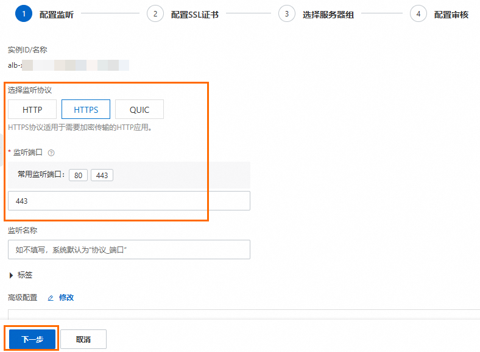Click the HTTPS协议适用于需要加密传输 description
Image resolution: width=480 pixels, height=352 pixels.
pos(80,128)
